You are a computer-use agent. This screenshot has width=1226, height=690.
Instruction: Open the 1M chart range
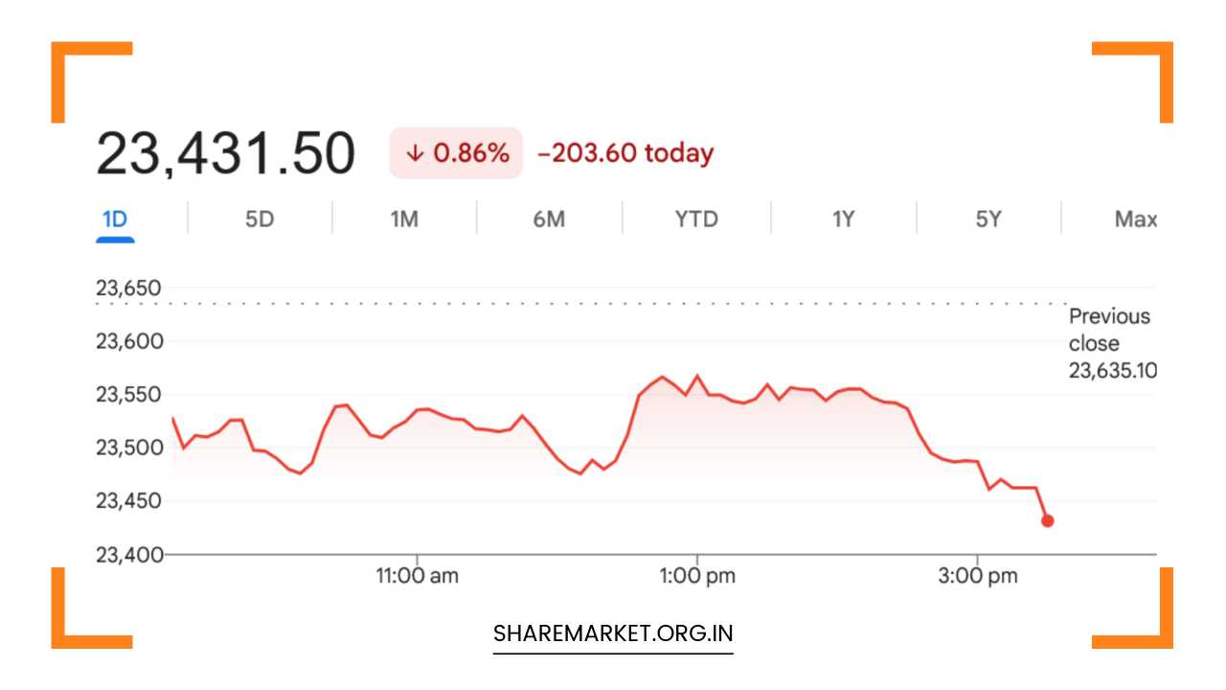click(x=404, y=219)
